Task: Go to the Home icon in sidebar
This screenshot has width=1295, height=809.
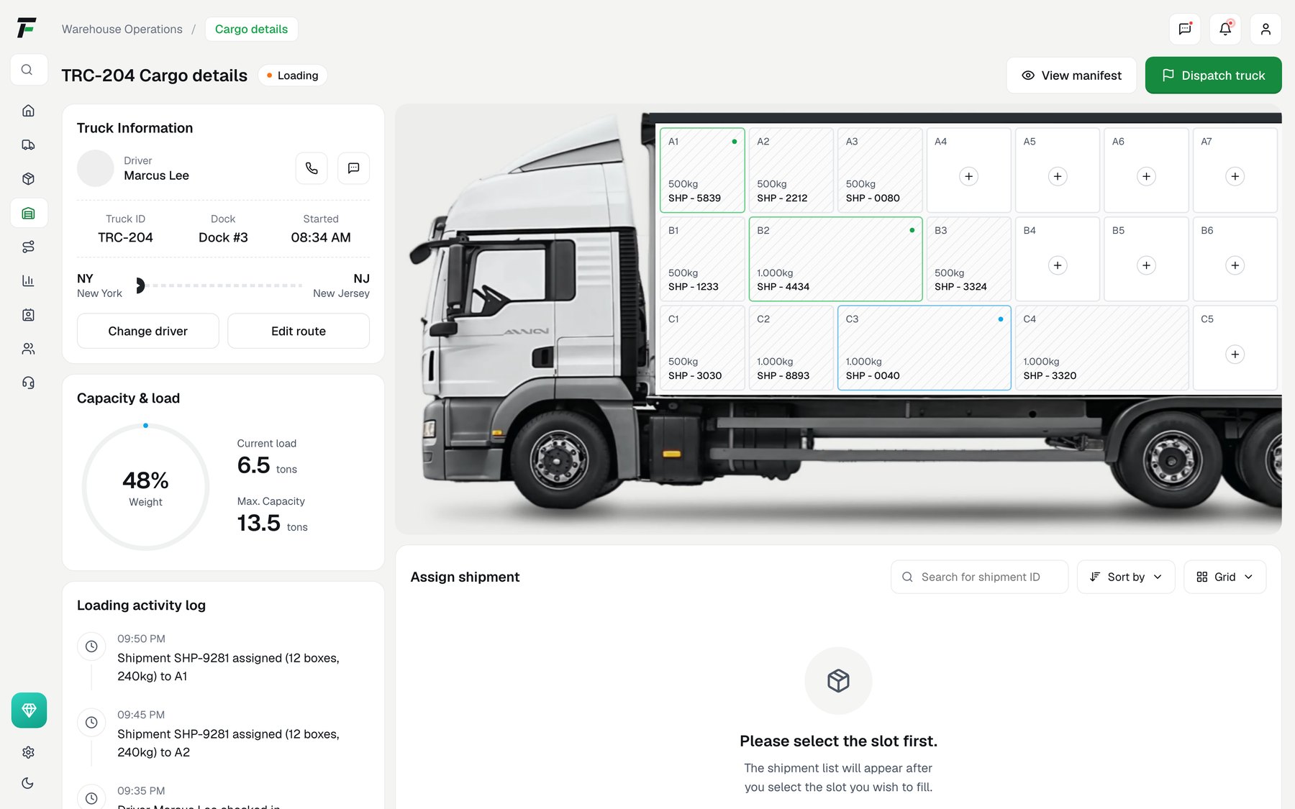Action: pyautogui.click(x=29, y=111)
